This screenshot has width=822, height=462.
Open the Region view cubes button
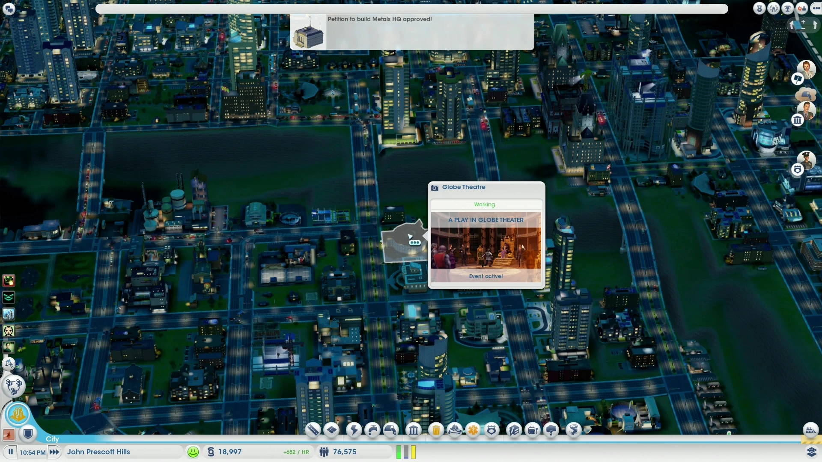14,386
